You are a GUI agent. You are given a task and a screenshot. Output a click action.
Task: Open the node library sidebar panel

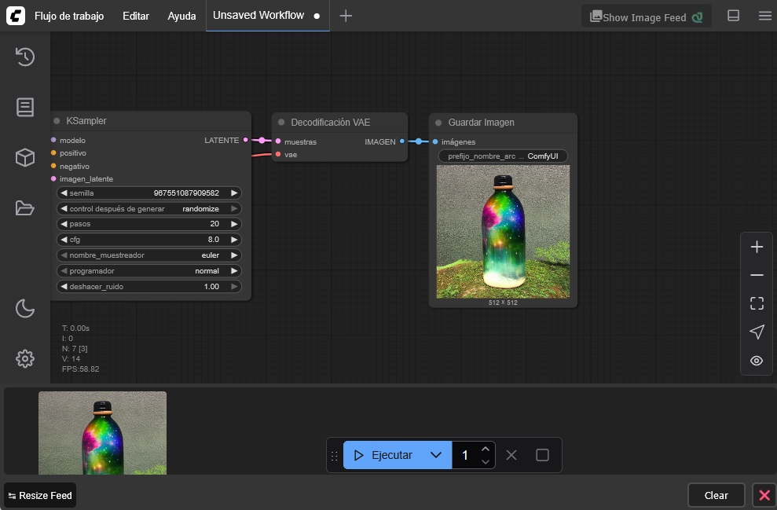click(25, 107)
